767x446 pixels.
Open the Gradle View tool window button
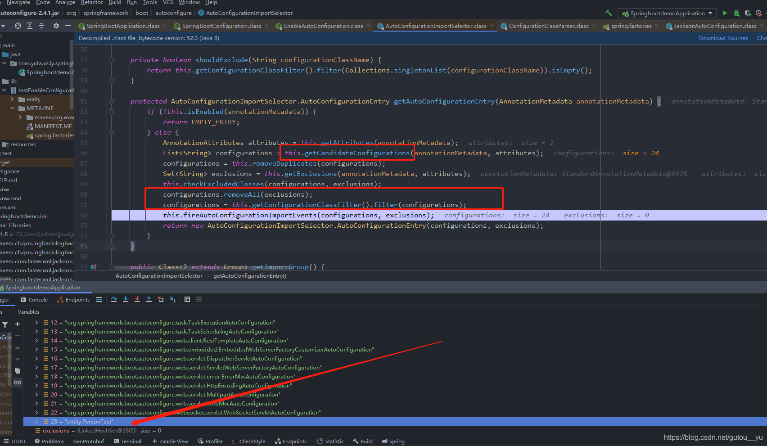pos(170,441)
